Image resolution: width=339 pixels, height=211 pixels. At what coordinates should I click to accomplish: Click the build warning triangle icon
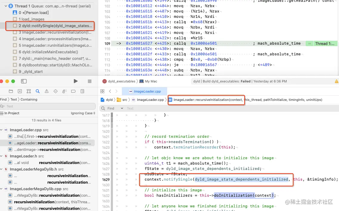tap(336, 81)
